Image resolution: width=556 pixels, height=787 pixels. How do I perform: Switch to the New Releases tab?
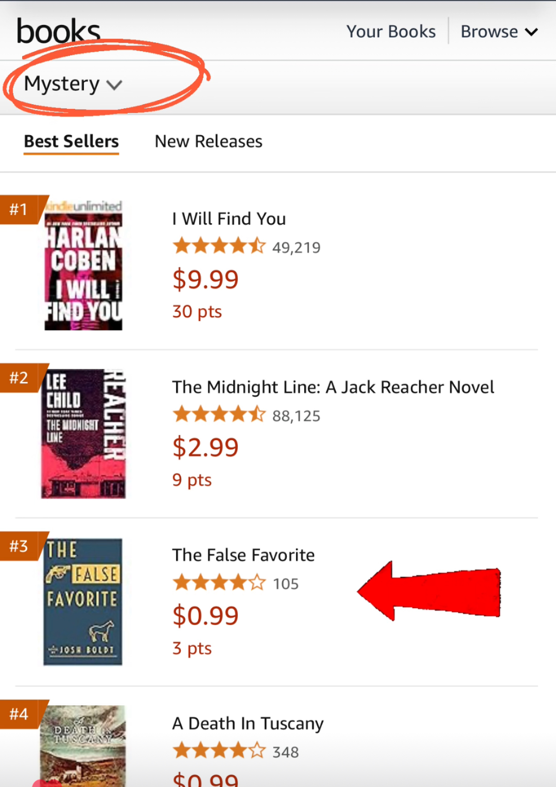coord(208,142)
